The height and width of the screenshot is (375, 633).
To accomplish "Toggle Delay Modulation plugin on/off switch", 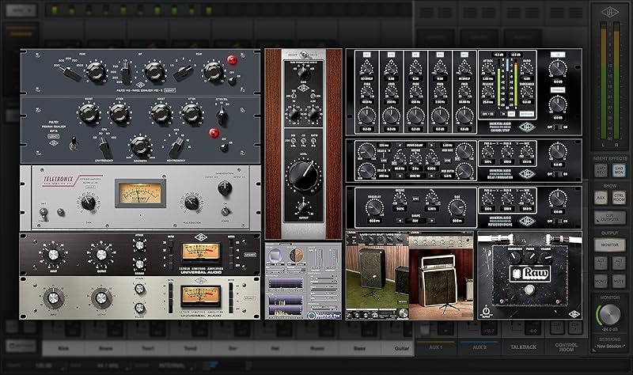I will click(x=558, y=174).
